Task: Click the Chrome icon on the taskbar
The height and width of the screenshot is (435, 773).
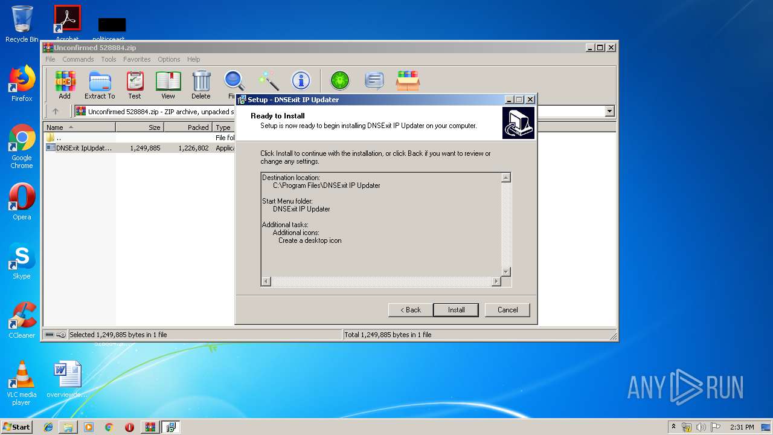Action: [x=109, y=427]
